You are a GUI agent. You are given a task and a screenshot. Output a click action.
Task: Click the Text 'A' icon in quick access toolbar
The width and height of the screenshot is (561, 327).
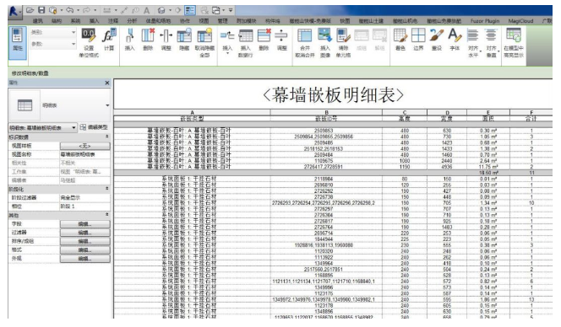(x=146, y=10)
